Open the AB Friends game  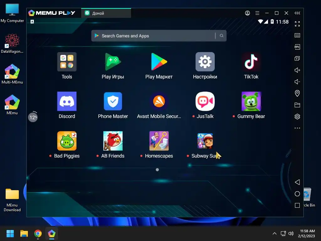pyautogui.click(x=113, y=141)
